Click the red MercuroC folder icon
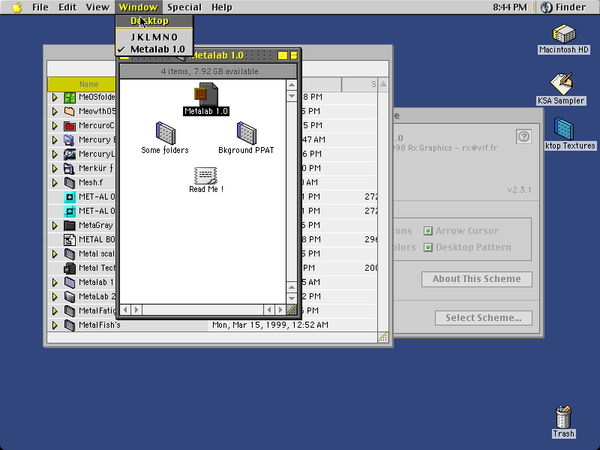This screenshot has height=450, width=600. (x=70, y=125)
